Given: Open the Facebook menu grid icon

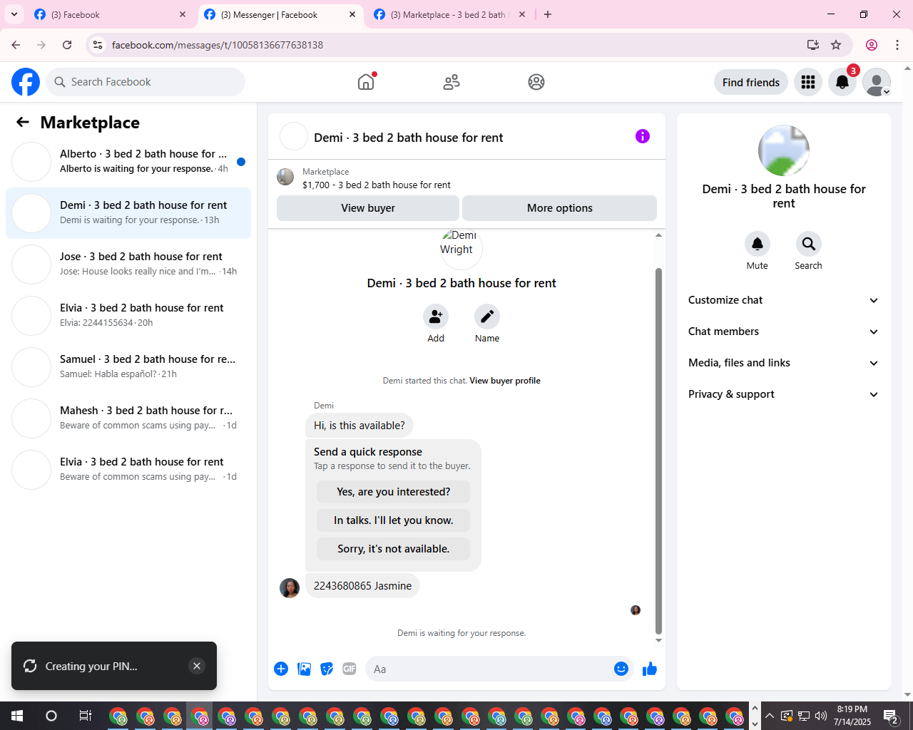Looking at the screenshot, I should tap(808, 82).
